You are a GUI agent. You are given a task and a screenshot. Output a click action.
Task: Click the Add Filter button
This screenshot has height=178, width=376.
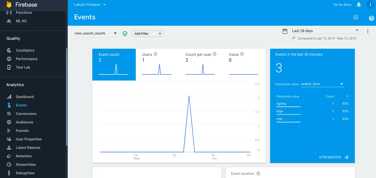tap(148, 34)
